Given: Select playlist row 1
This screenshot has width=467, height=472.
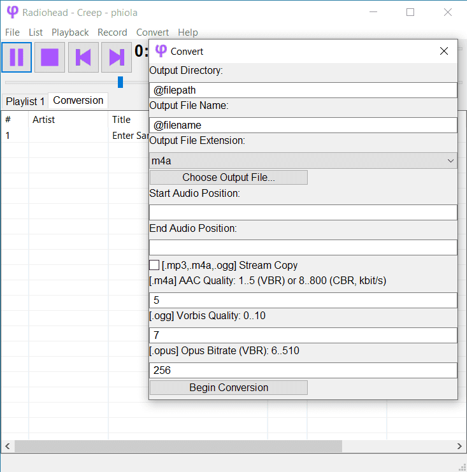Looking at the screenshot, I should point(75,136).
